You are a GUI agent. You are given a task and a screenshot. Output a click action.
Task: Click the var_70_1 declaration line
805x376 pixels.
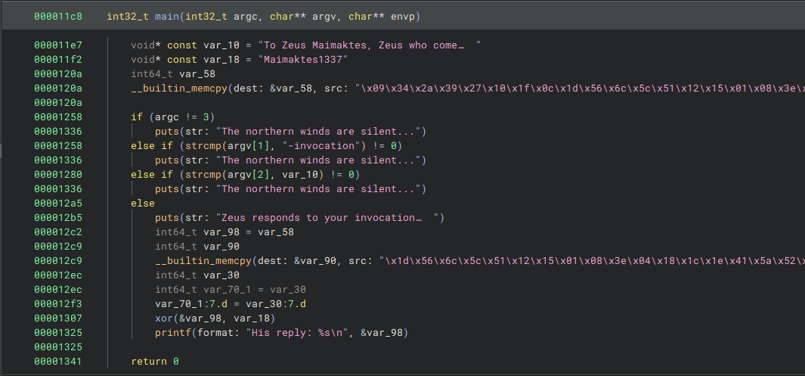point(231,290)
